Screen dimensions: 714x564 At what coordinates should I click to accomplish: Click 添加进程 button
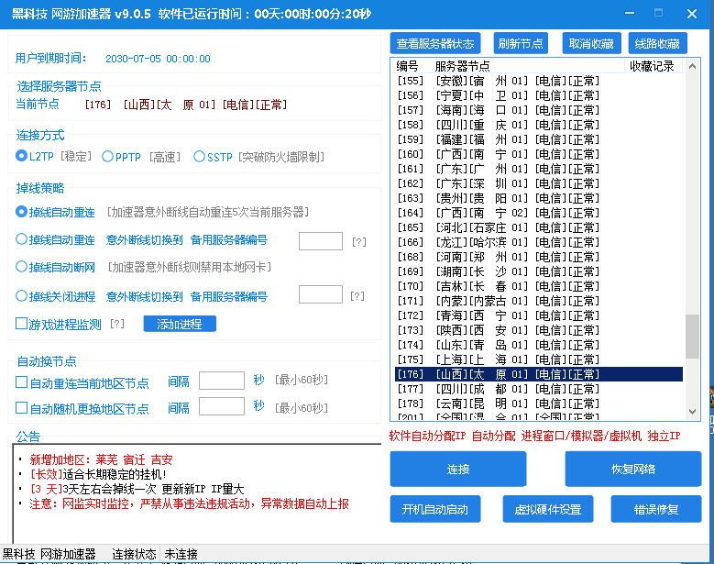click(x=180, y=324)
